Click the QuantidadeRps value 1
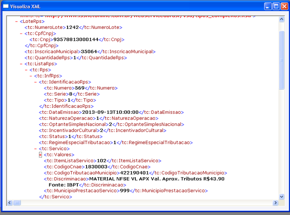The image size is (290, 215). coord(75,58)
